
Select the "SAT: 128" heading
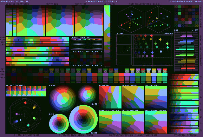tap(53, 4)
